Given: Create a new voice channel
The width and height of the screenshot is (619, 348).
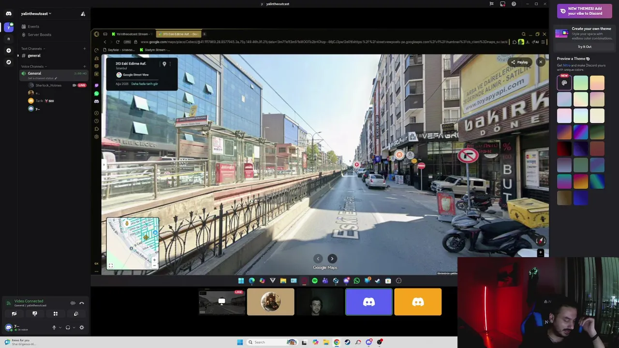Looking at the screenshot, I should pos(85,66).
